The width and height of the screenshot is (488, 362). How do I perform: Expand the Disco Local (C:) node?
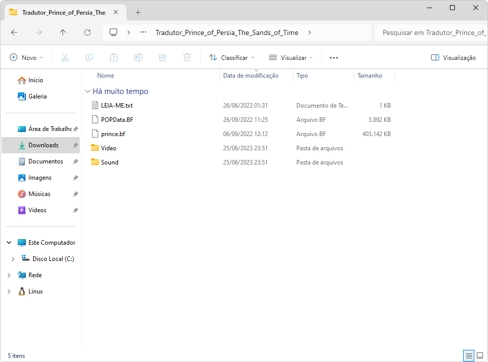[x=13, y=259]
